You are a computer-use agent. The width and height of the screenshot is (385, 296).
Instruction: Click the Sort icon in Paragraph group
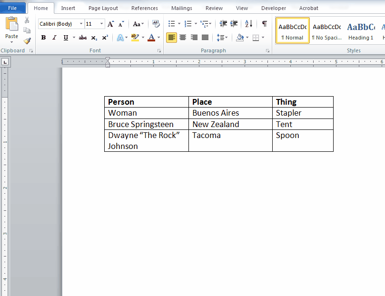coord(248,23)
